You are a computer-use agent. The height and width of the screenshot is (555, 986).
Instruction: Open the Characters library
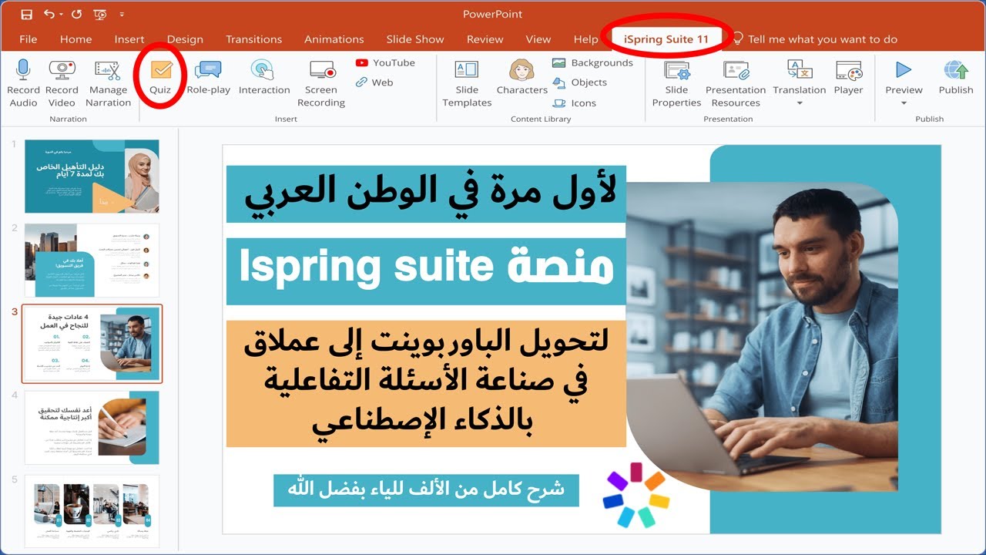[522, 77]
